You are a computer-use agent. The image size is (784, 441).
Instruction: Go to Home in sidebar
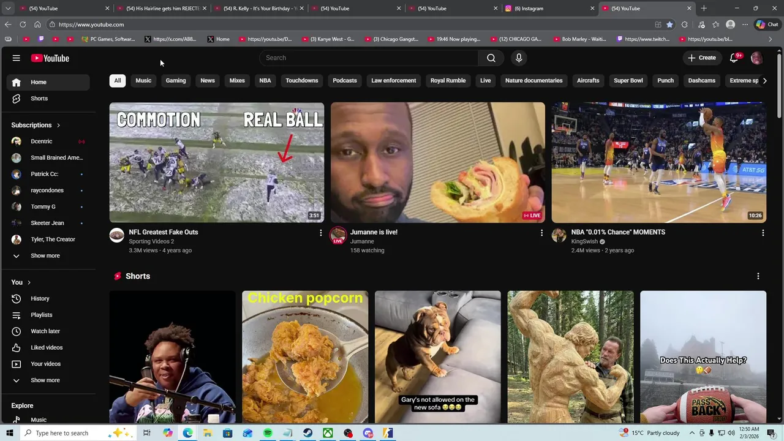(47, 82)
